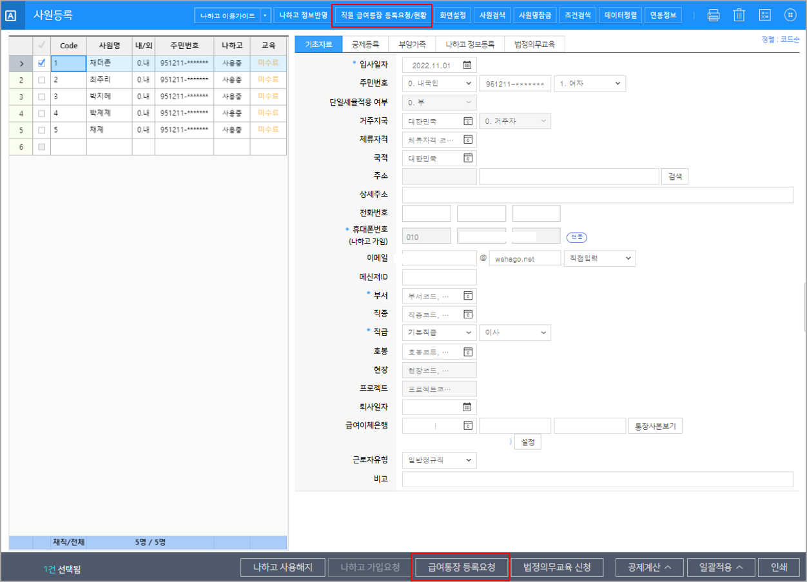This screenshot has width=807, height=582.
Task: Open the code lookup icon for 거주지국
Action: [x=469, y=121]
